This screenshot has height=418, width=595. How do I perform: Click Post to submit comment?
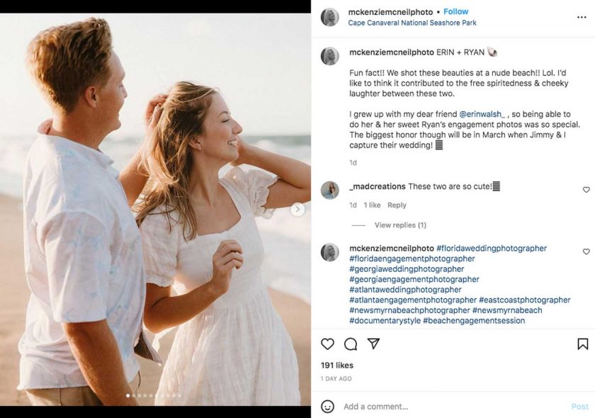coord(579,407)
